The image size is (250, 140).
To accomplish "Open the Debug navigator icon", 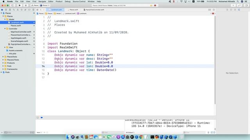I will click(25, 10).
